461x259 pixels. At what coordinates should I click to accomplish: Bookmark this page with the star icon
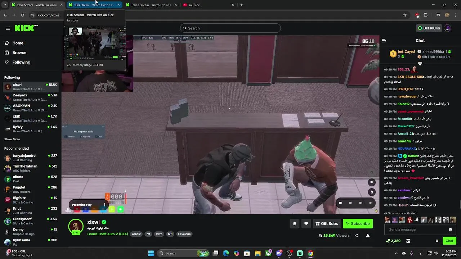point(405,15)
